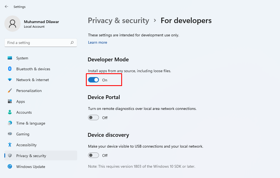280x178 pixels.
Task: Click the Privacy & security shield icon
Action: 10,155
